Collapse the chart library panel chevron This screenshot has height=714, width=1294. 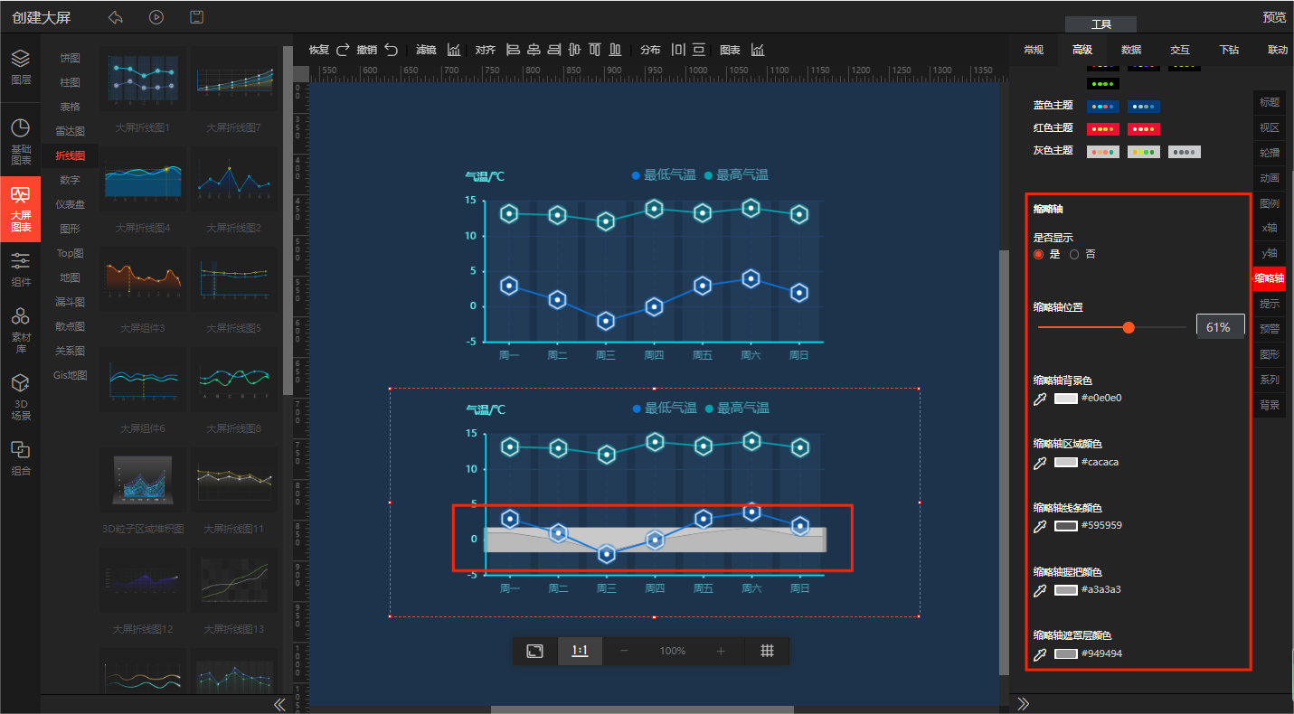279,704
